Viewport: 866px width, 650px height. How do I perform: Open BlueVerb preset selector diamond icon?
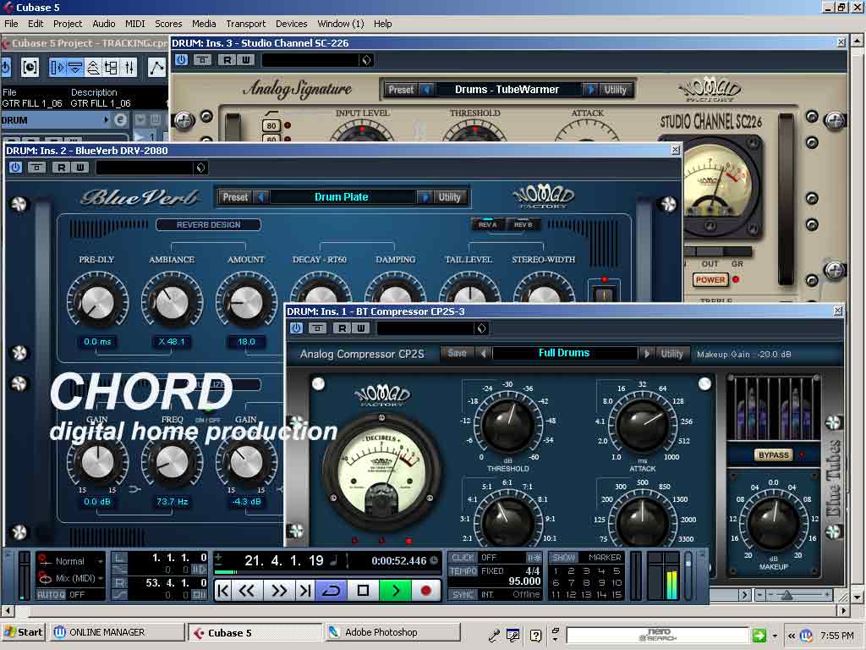click(x=201, y=168)
